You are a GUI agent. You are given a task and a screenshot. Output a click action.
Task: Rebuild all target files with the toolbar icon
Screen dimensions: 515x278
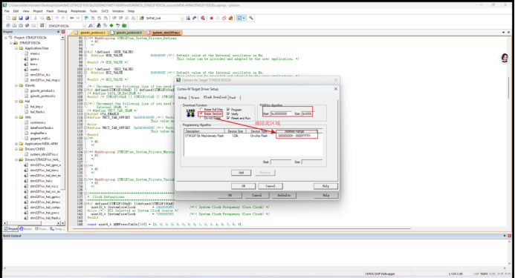[21, 25]
